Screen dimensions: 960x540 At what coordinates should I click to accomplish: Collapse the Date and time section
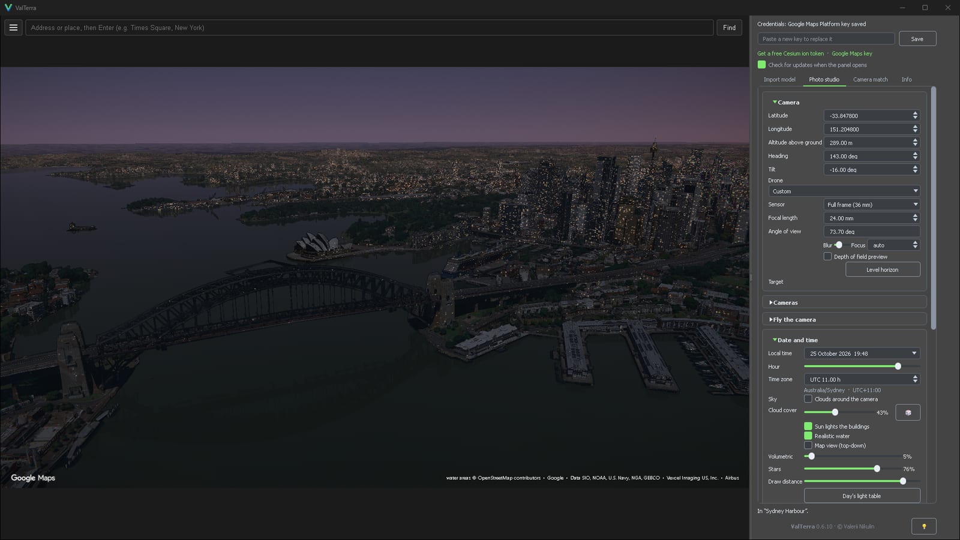795,340
